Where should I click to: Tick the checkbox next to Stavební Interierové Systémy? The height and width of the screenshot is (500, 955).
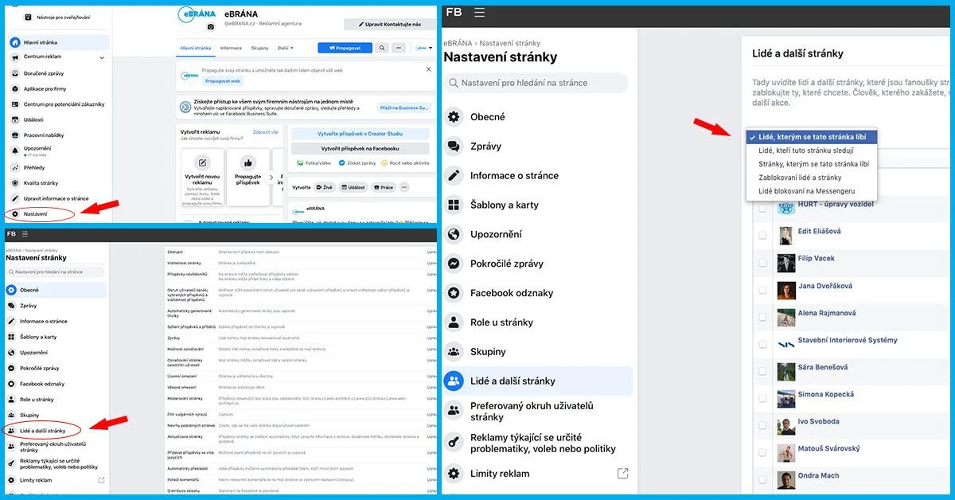tap(763, 345)
